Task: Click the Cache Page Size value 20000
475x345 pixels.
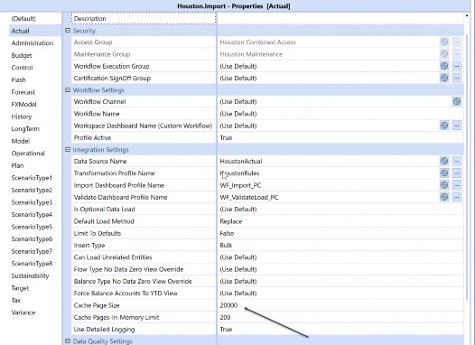Action: tap(228, 305)
